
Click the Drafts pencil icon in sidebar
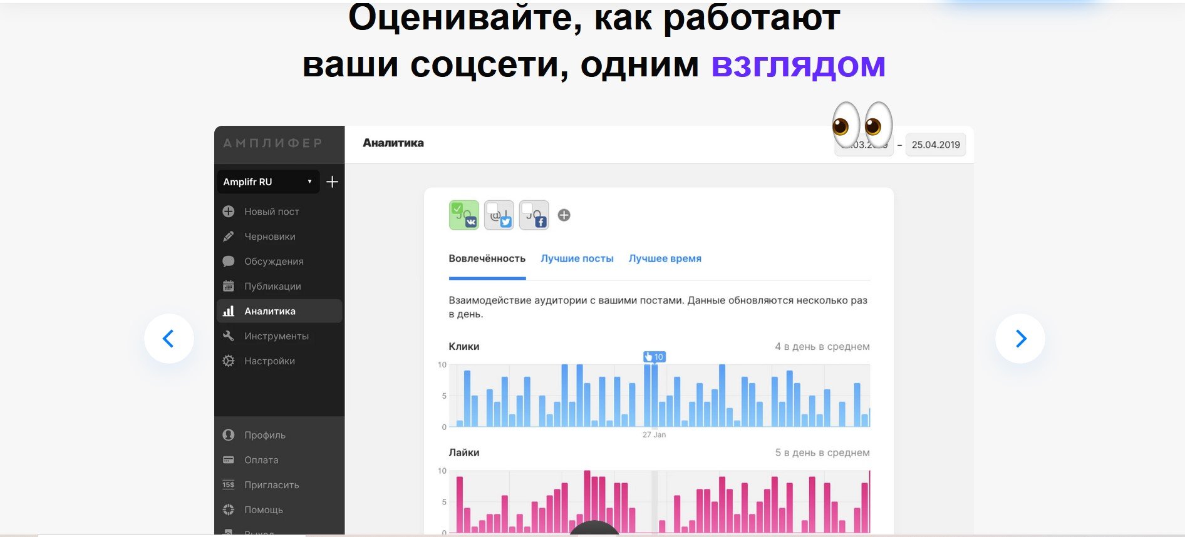pos(229,237)
